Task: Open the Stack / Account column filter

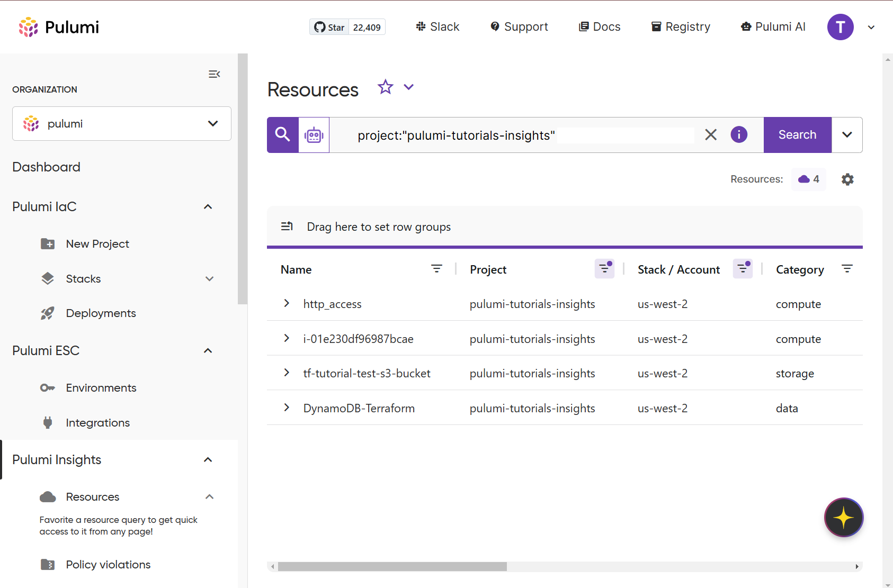Action: [743, 269]
